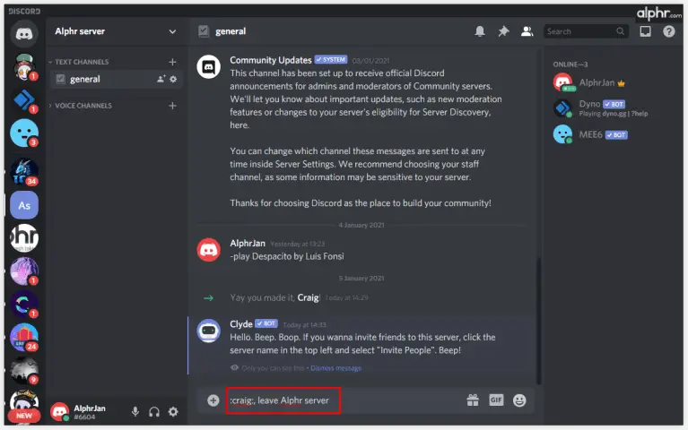Open the inbox icon
The height and width of the screenshot is (430, 688).
pos(645,31)
